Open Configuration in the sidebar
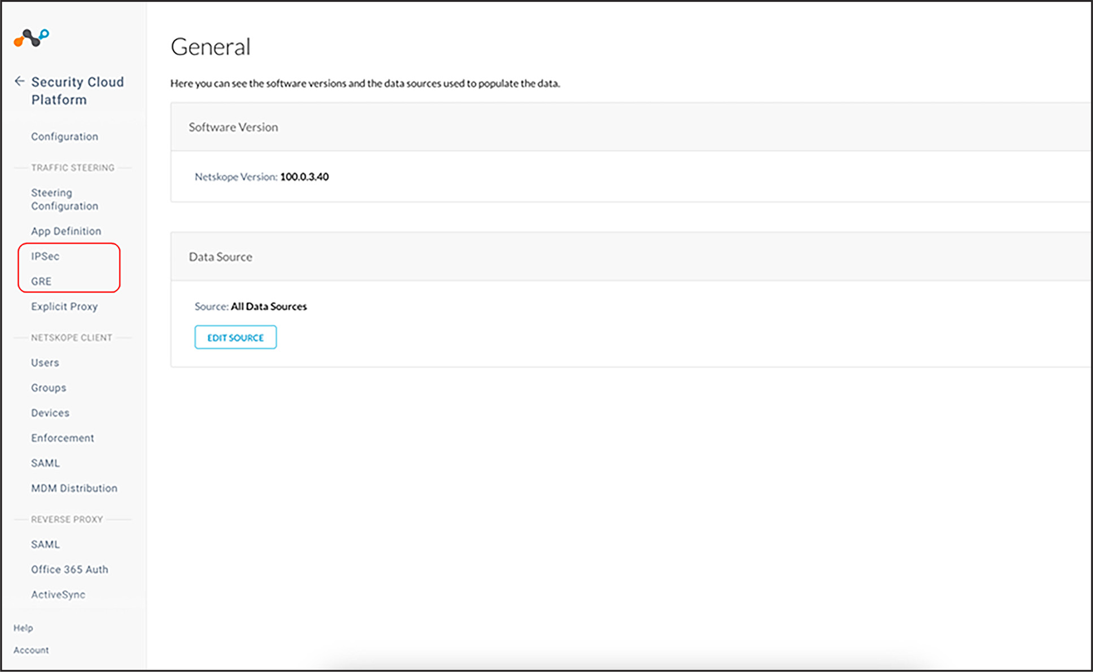The width and height of the screenshot is (1093, 672). click(64, 137)
